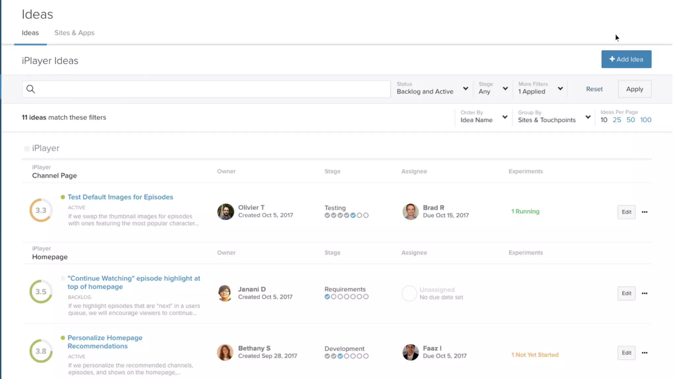
Task: Open more options for Continue Watching idea
Action: 644,293
